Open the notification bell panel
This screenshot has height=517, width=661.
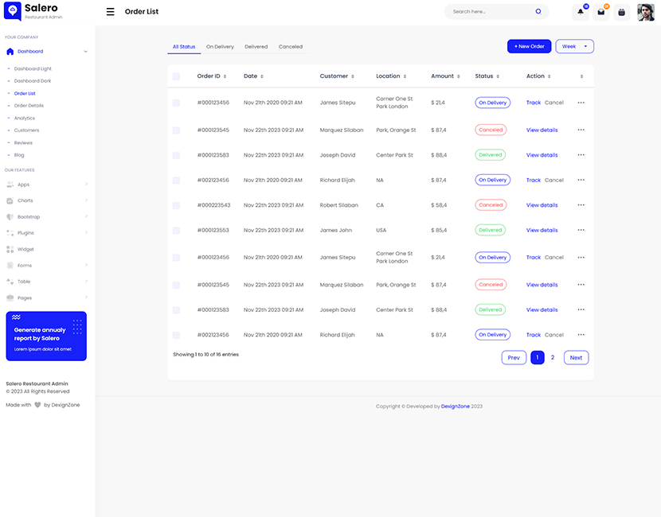(580, 12)
